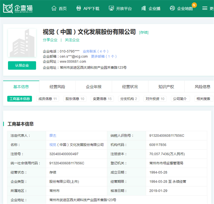This screenshot has width=214, height=204.
Task: Open the hamburger more menu icon
Action: coord(205,8)
